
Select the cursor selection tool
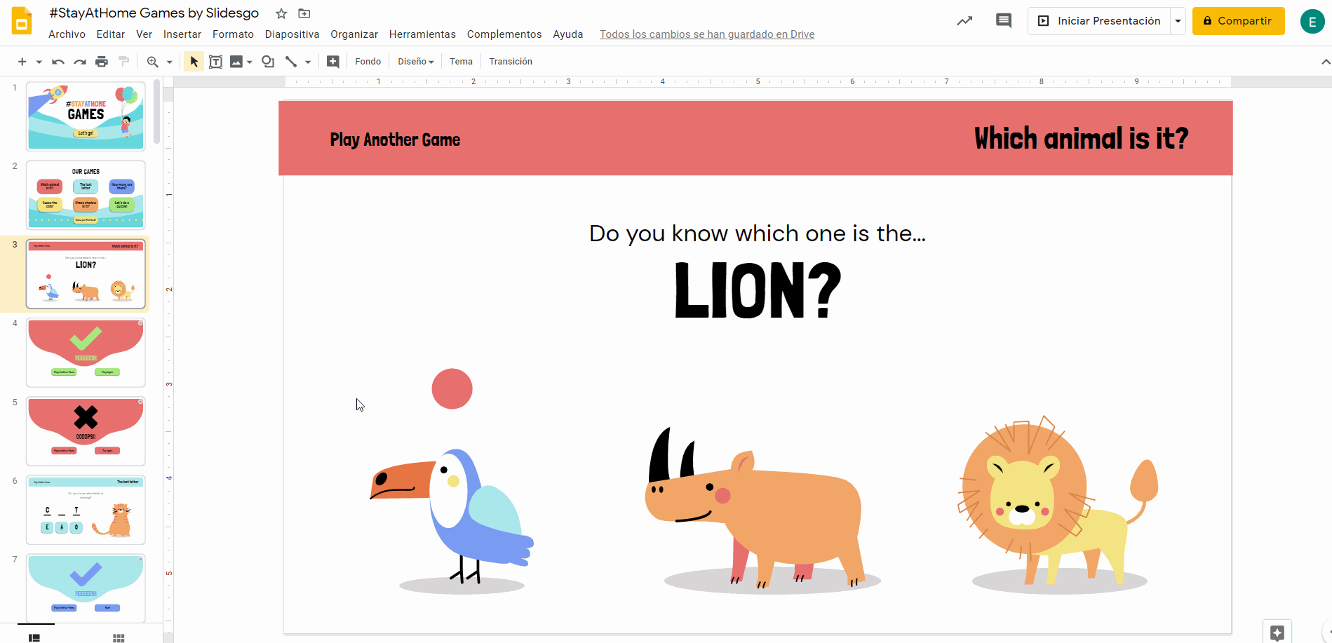tap(194, 62)
